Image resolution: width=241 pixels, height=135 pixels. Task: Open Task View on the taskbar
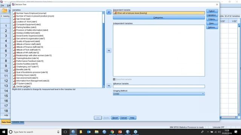tap(65, 132)
